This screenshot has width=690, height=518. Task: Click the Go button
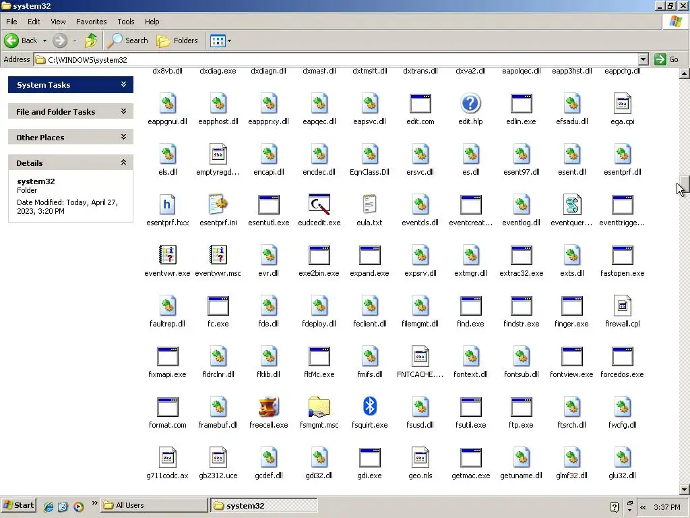[x=666, y=59]
